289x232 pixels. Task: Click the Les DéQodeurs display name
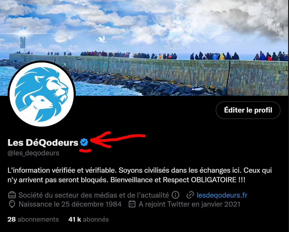43,142
